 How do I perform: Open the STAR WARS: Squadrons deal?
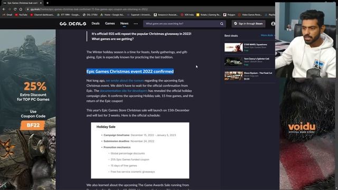(x=256, y=44)
